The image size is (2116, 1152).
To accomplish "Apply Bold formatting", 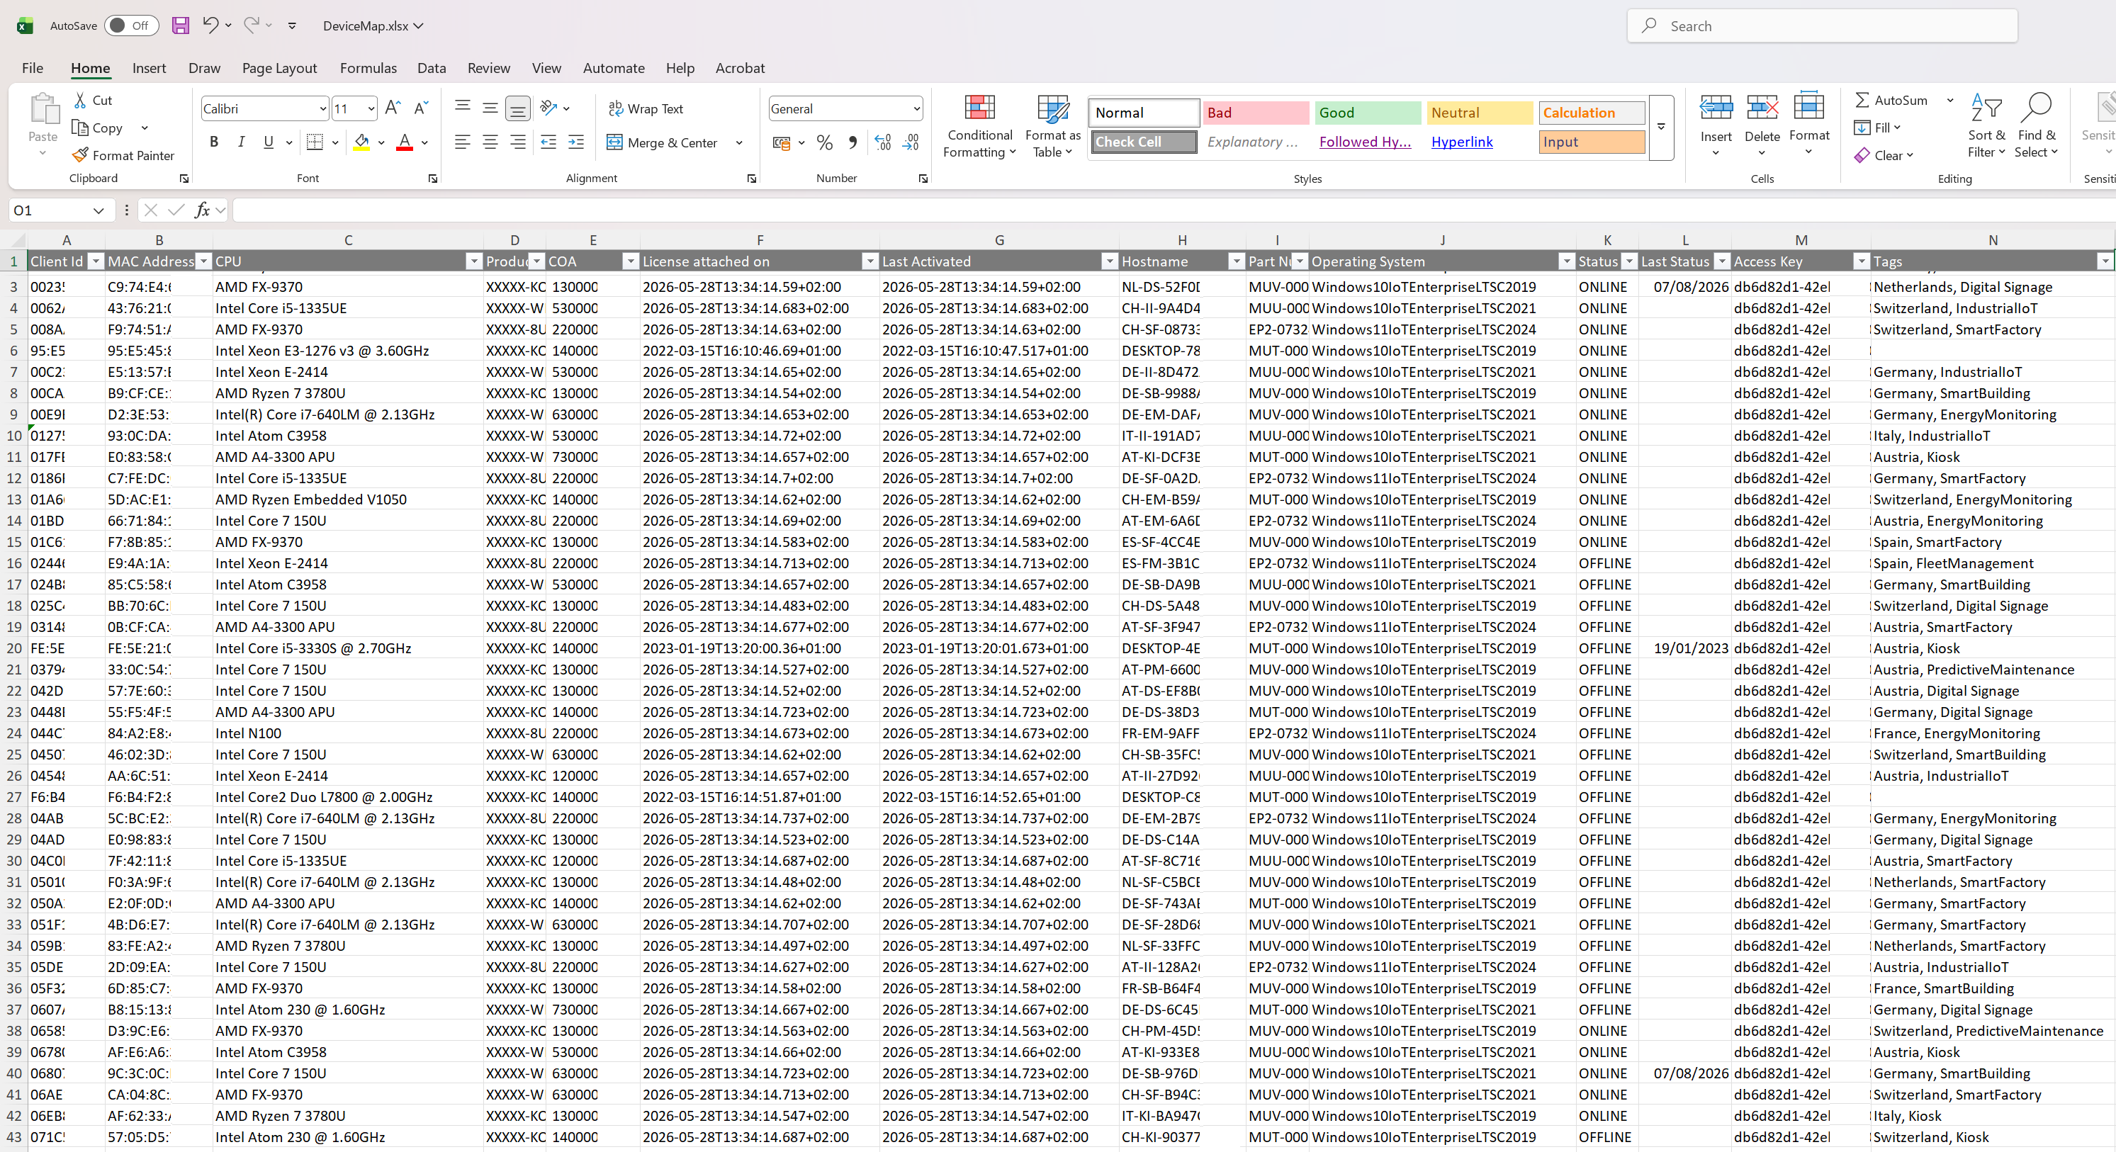I will tap(213, 142).
